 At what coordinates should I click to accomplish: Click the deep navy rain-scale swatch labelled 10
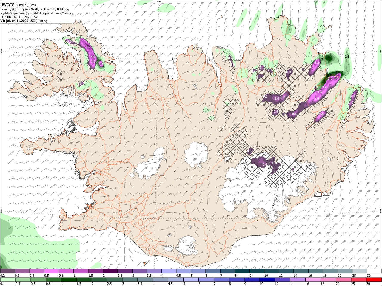pyautogui.click(x=267, y=279)
